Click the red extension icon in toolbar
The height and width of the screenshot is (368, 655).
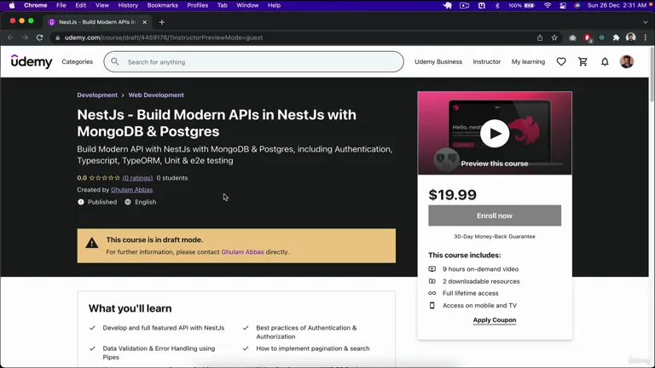[x=588, y=38]
